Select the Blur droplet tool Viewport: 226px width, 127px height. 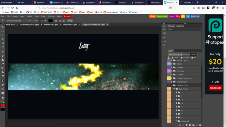pyautogui.click(x=2, y=72)
